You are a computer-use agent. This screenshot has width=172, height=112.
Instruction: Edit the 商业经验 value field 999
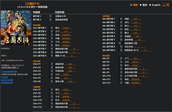coord(70,64)
